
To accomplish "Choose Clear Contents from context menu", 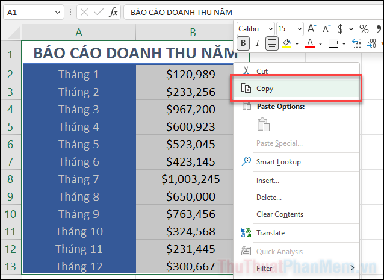I will pos(279,214).
